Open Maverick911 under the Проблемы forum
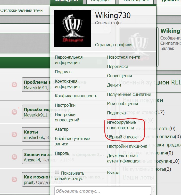181x195 pixels. pyautogui.click(x=36, y=88)
